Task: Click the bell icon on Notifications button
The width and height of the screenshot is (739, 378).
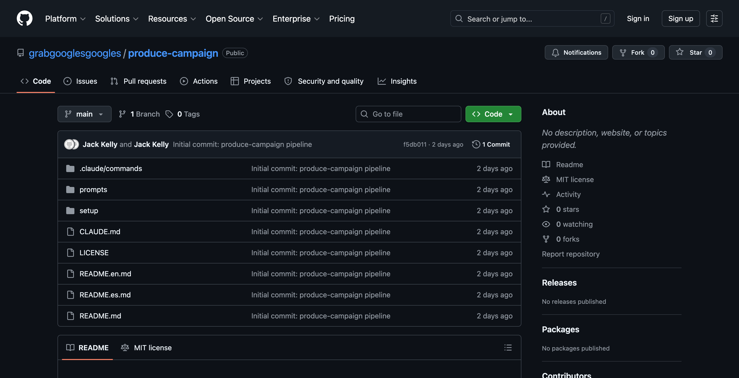Action: (x=555, y=53)
